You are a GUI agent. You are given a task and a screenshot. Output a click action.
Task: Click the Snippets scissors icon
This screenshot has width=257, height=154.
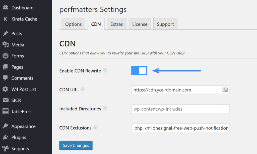click(x=6, y=148)
